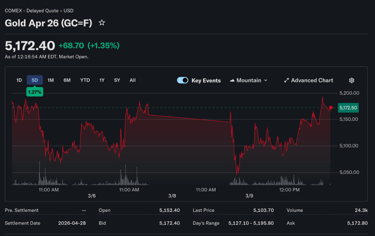The width and height of the screenshot is (375, 236).
Task: Open the Advanced Chart link
Action: (x=312, y=80)
